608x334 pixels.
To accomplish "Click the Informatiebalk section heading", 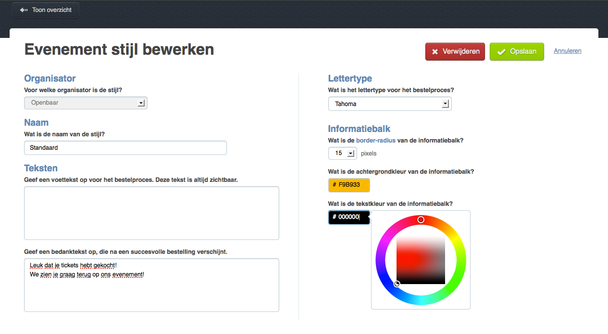I will point(360,129).
